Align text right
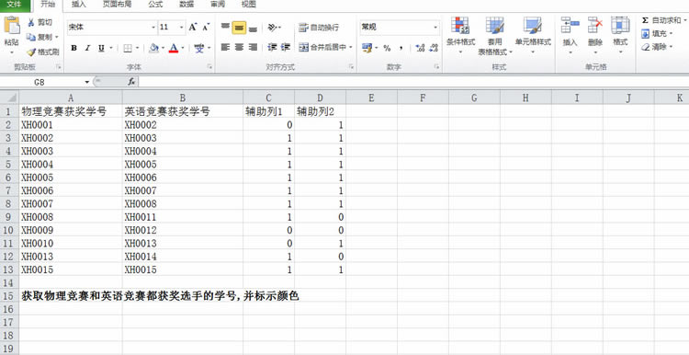The image size is (689, 355). click(253, 48)
